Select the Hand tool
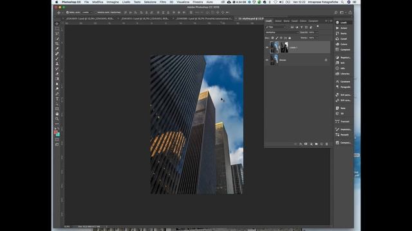The height and width of the screenshot is (231, 412). tap(57, 114)
